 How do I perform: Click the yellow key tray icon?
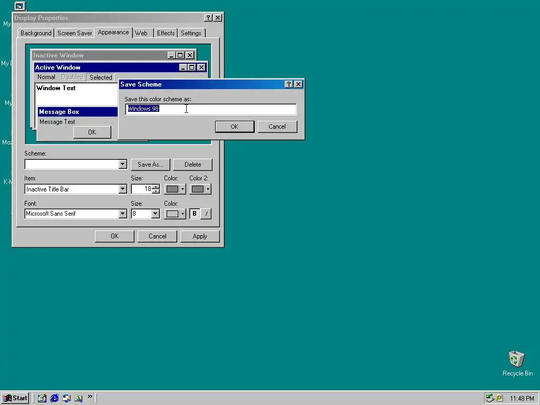[499, 399]
